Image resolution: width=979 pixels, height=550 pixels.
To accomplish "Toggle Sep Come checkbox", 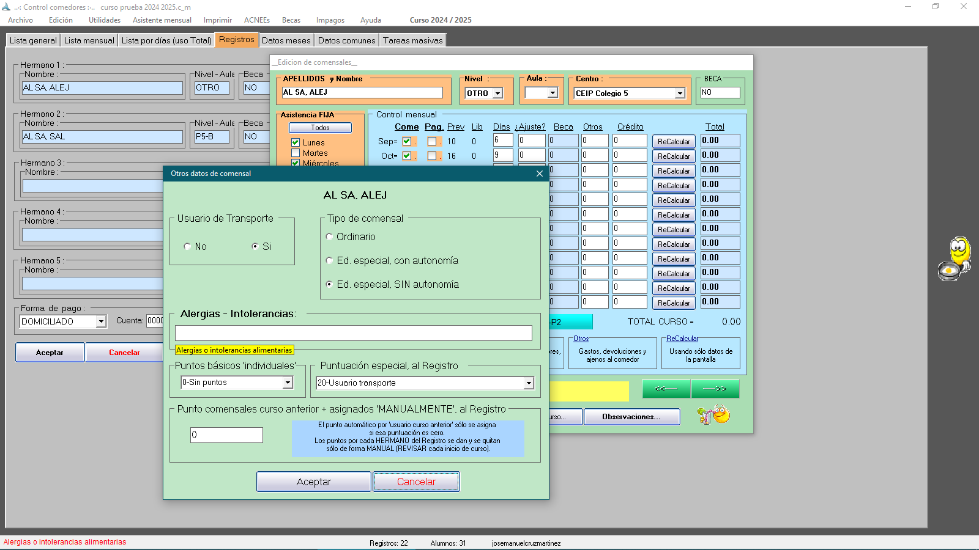I will (x=407, y=141).
